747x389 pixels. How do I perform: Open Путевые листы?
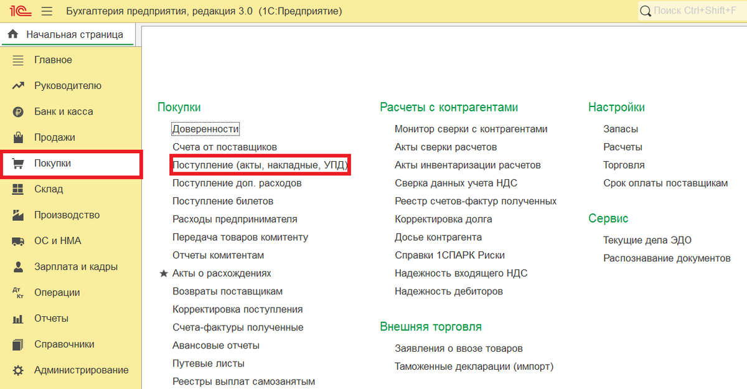[209, 363]
